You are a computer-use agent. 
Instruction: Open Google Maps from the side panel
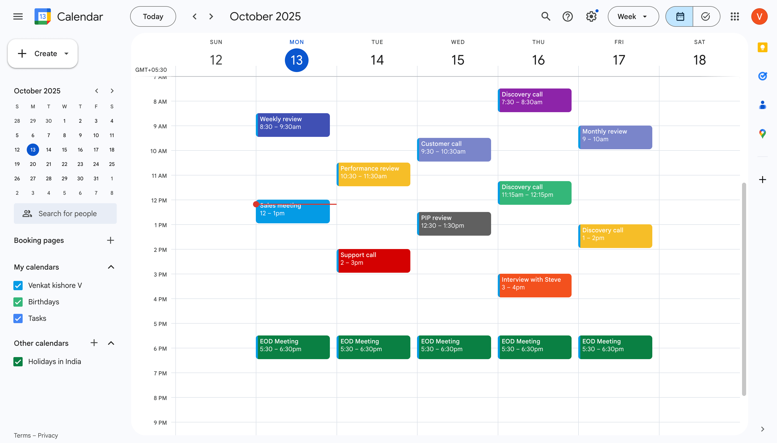[762, 133]
